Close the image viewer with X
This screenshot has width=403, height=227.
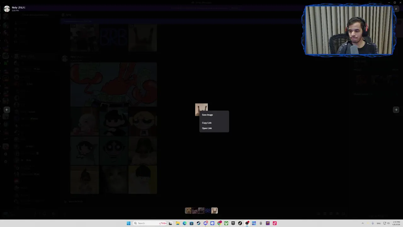coord(396,9)
